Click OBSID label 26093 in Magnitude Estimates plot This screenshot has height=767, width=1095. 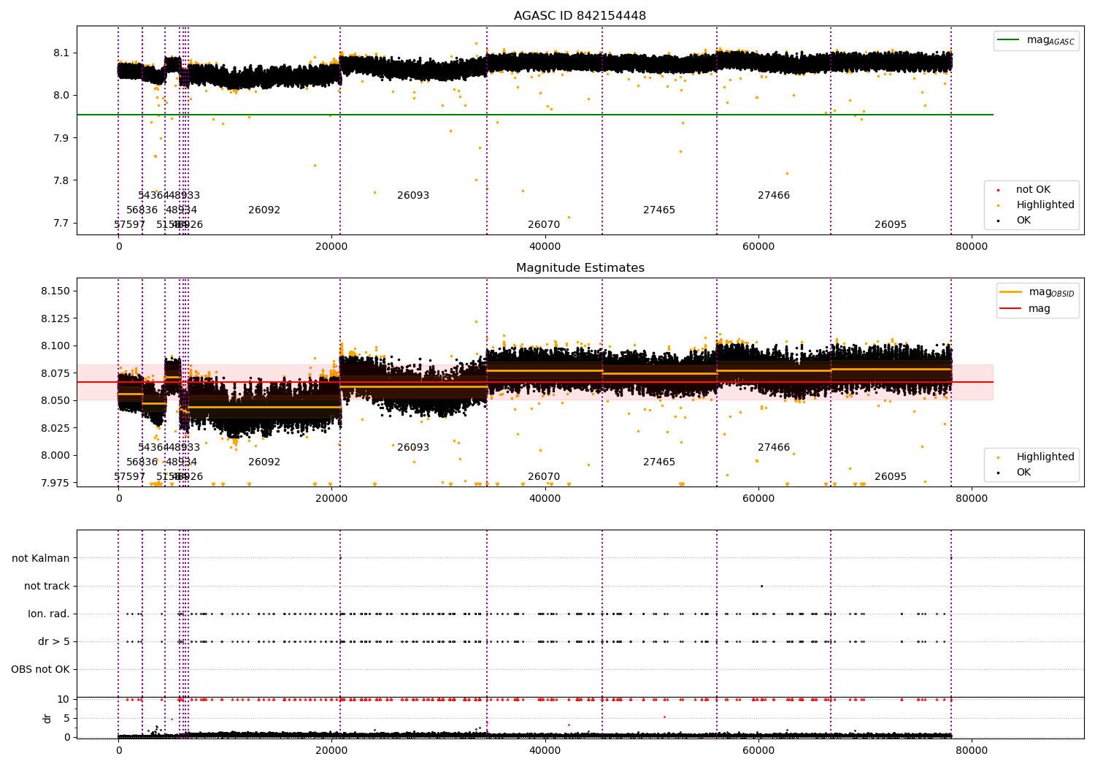[413, 448]
